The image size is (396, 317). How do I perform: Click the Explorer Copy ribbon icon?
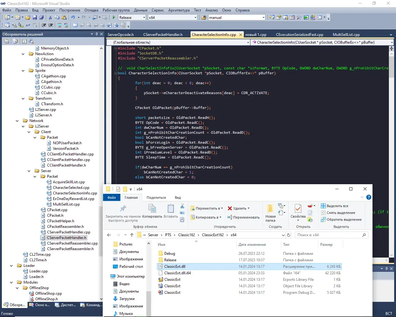[152, 208]
